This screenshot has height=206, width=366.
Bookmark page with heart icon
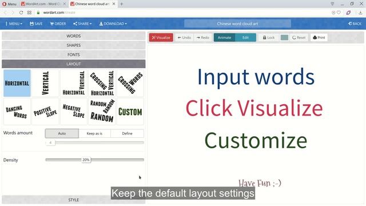339,13
